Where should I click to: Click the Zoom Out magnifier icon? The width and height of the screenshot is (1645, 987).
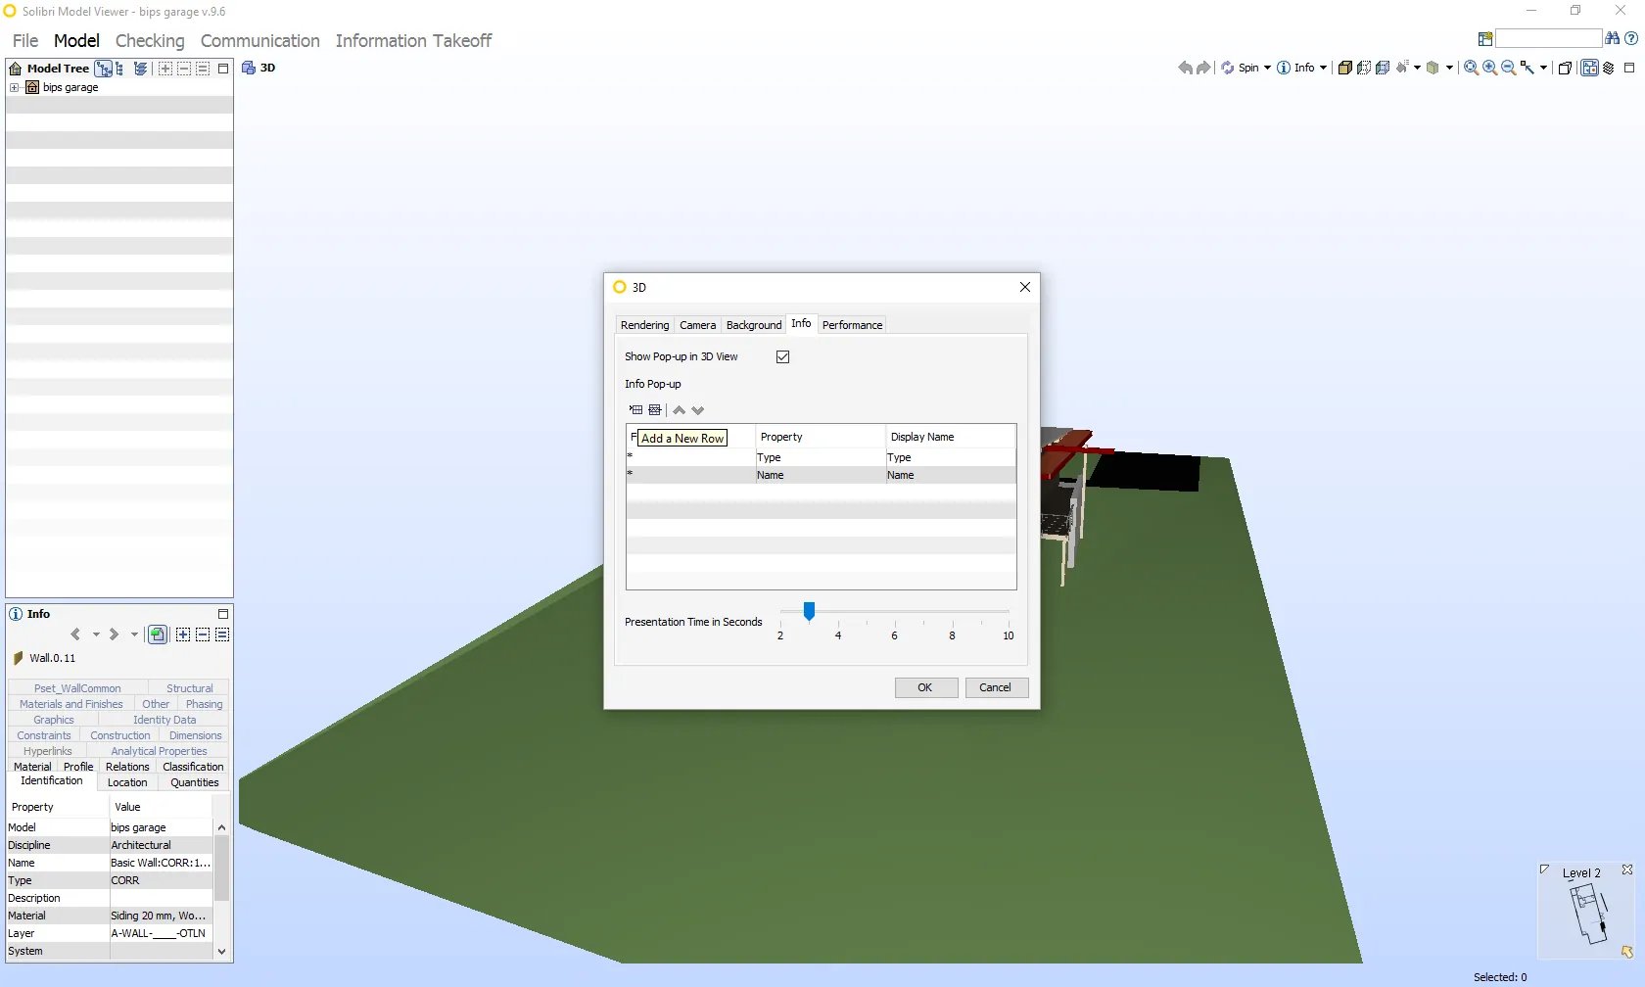pos(1508,69)
